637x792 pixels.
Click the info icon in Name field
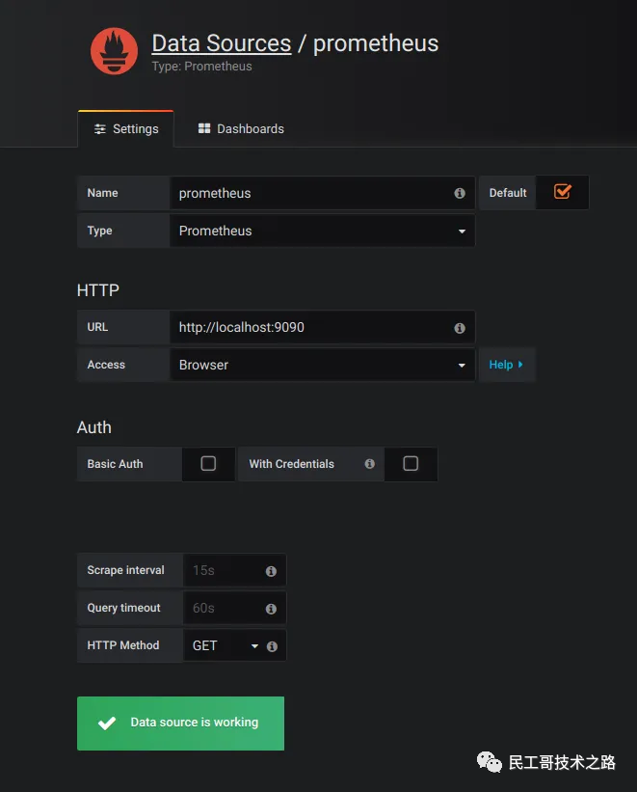pos(460,193)
